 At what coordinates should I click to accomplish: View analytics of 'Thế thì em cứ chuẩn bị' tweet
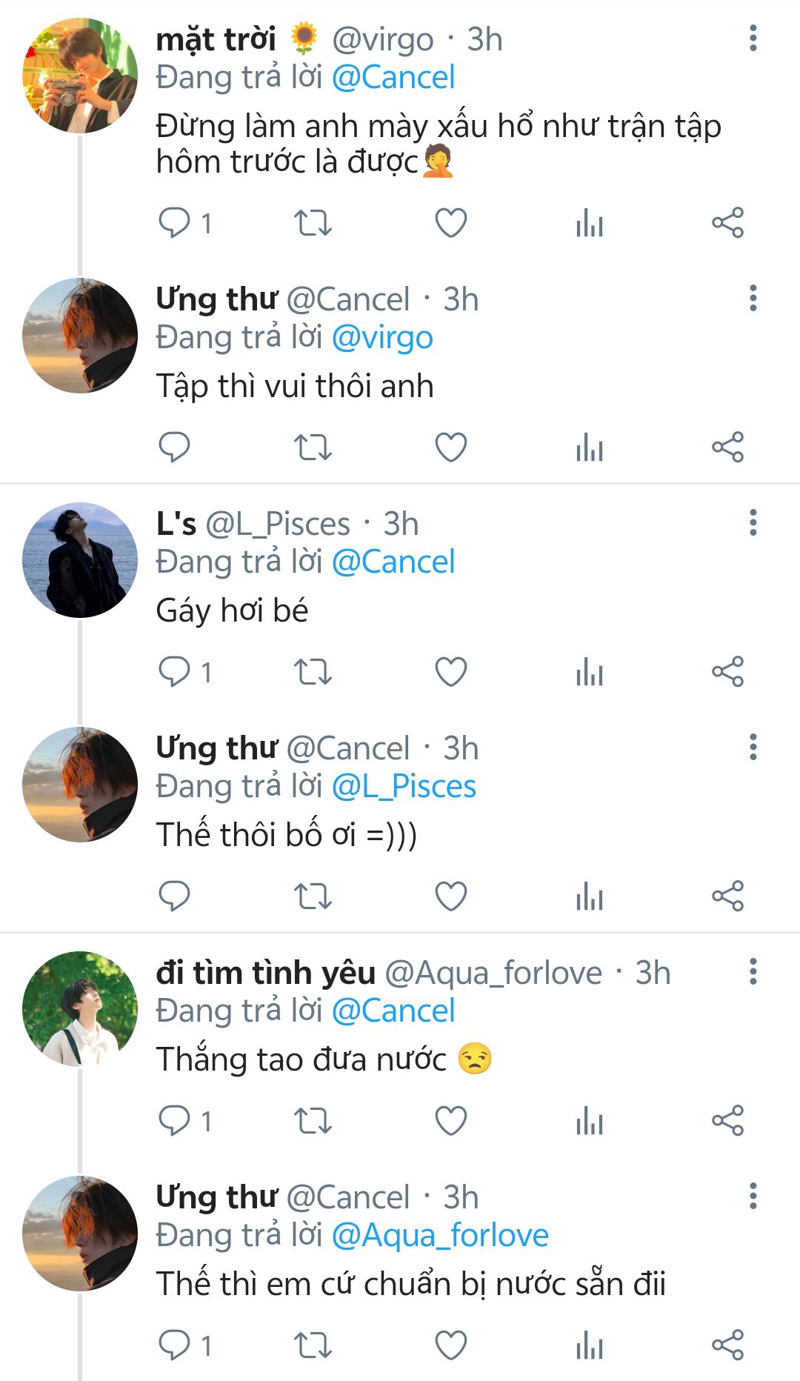point(590,1345)
